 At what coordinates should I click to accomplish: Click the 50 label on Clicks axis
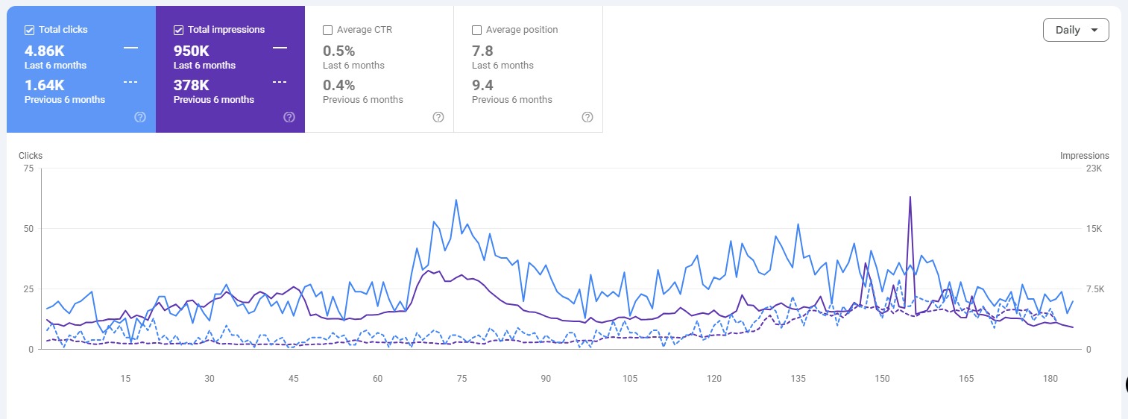28,229
